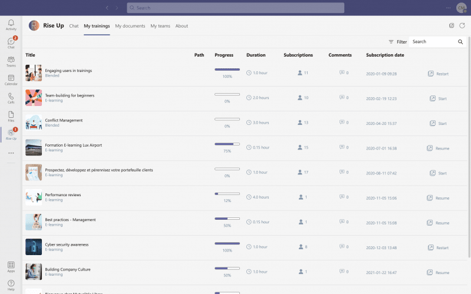Click the Formation E-learning Lux Airport progress bar

(x=227, y=144)
